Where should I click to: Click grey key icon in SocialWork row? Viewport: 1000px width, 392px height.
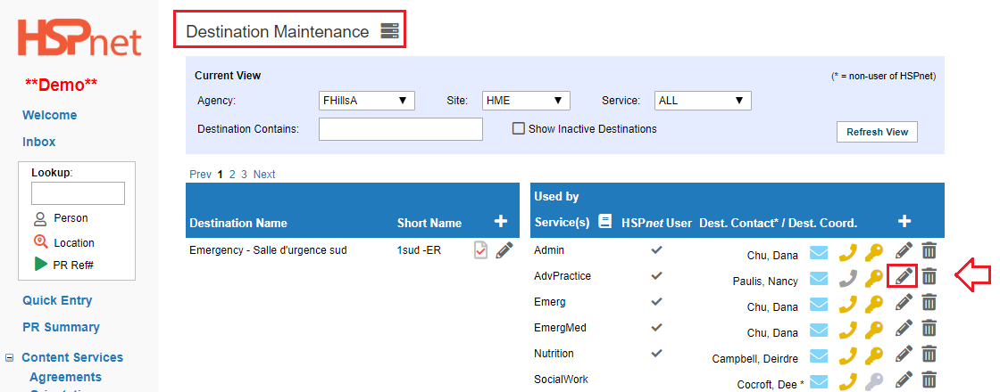(x=874, y=382)
